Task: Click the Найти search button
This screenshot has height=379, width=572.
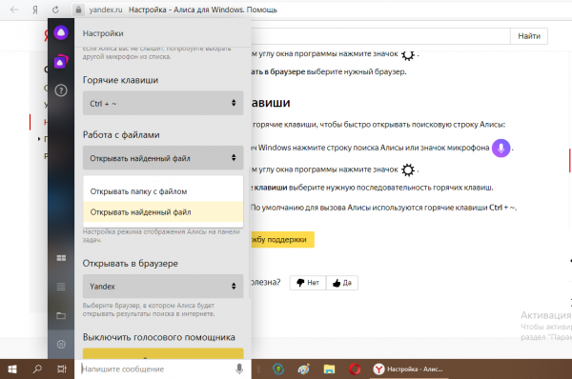Action: coord(529,36)
